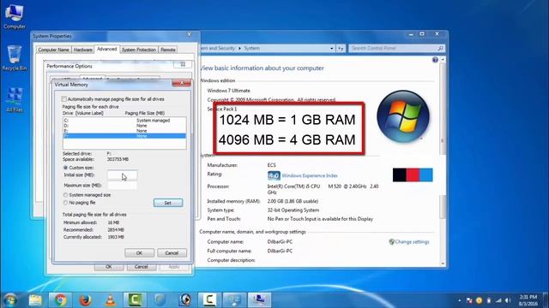The height and width of the screenshot is (308, 549).
Task: Click the Show desktop button
Action: coord(546,300)
